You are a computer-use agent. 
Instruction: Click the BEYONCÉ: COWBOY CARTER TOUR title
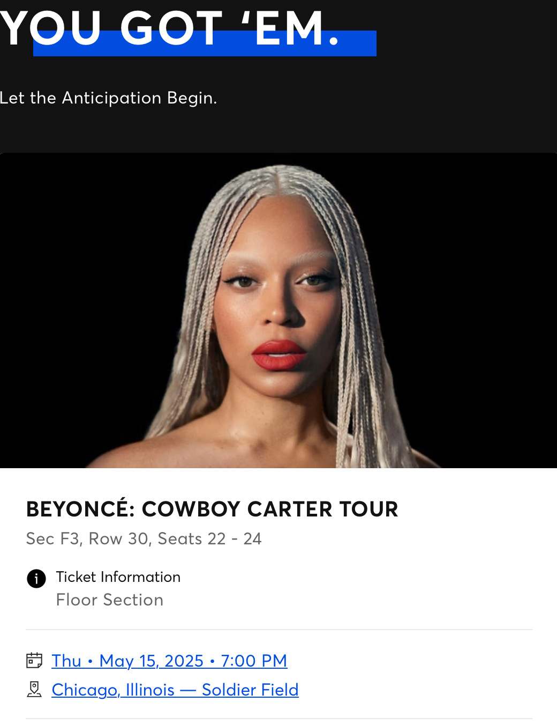click(x=212, y=509)
